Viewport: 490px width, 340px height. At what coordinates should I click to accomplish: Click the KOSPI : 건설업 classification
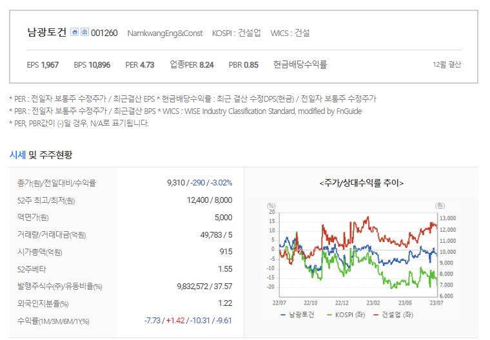coord(236,33)
